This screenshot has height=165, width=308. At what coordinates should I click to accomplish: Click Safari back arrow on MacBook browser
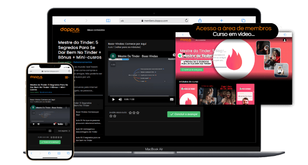[x=65, y=20]
